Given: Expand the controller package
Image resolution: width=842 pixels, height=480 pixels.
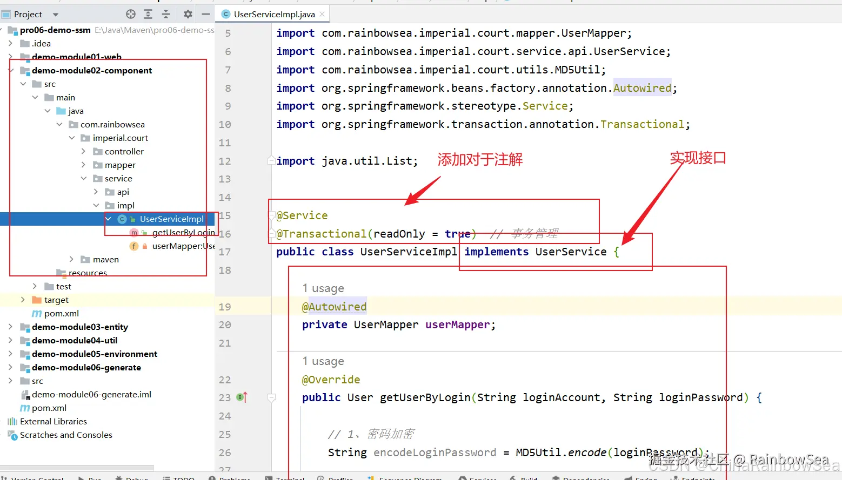Looking at the screenshot, I should click(x=84, y=151).
